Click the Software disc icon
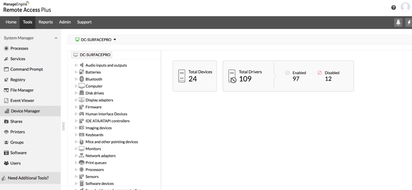The height and width of the screenshot is (190, 412). (x=6, y=153)
